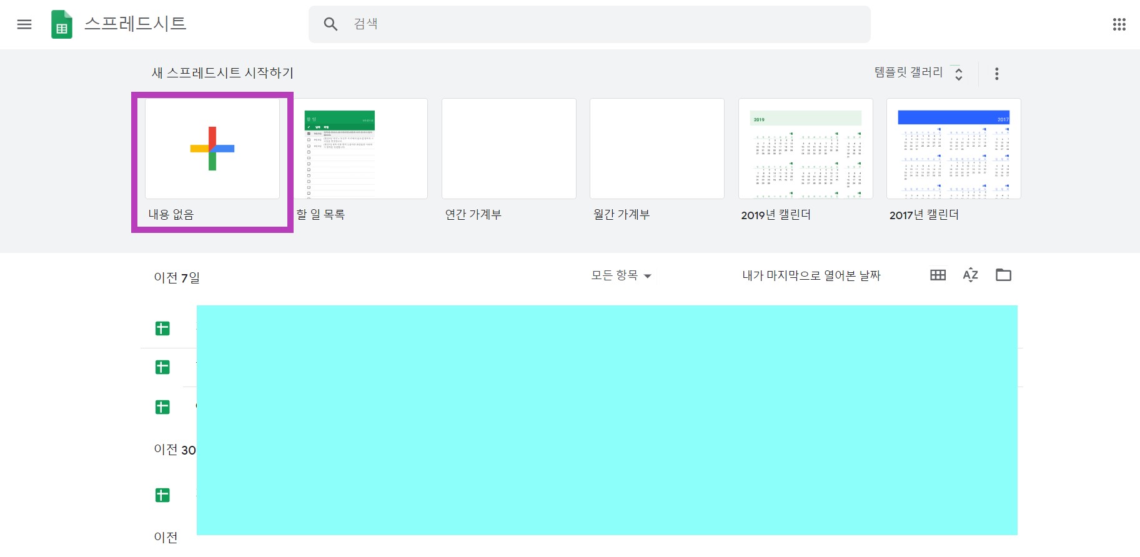This screenshot has width=1140, height=557.
Task: Click the first spreadsheet file icon under 이전 7일
Action: [162, 328]
